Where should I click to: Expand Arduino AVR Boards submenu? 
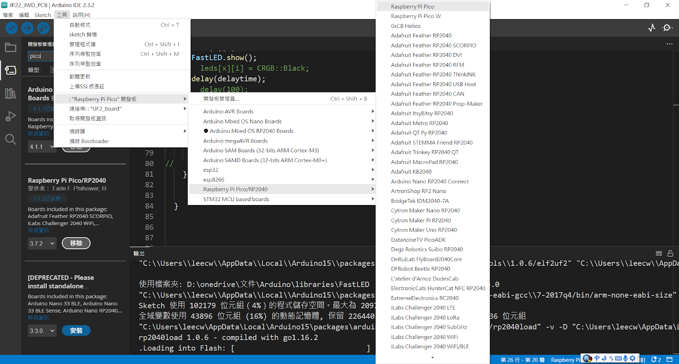pyautogui.click(x=282, y=111)
